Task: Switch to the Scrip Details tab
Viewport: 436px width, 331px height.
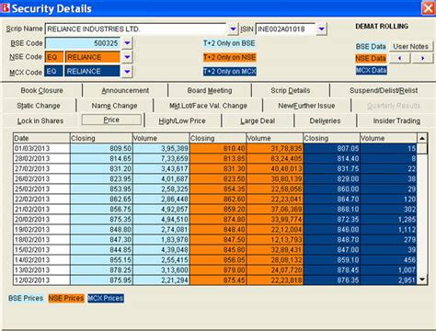Action: [x=291, y=90]
